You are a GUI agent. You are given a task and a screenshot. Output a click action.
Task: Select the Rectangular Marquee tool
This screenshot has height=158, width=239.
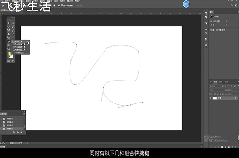coord(13,23)
